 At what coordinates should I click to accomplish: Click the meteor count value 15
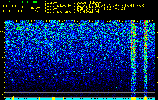(36, 11)
